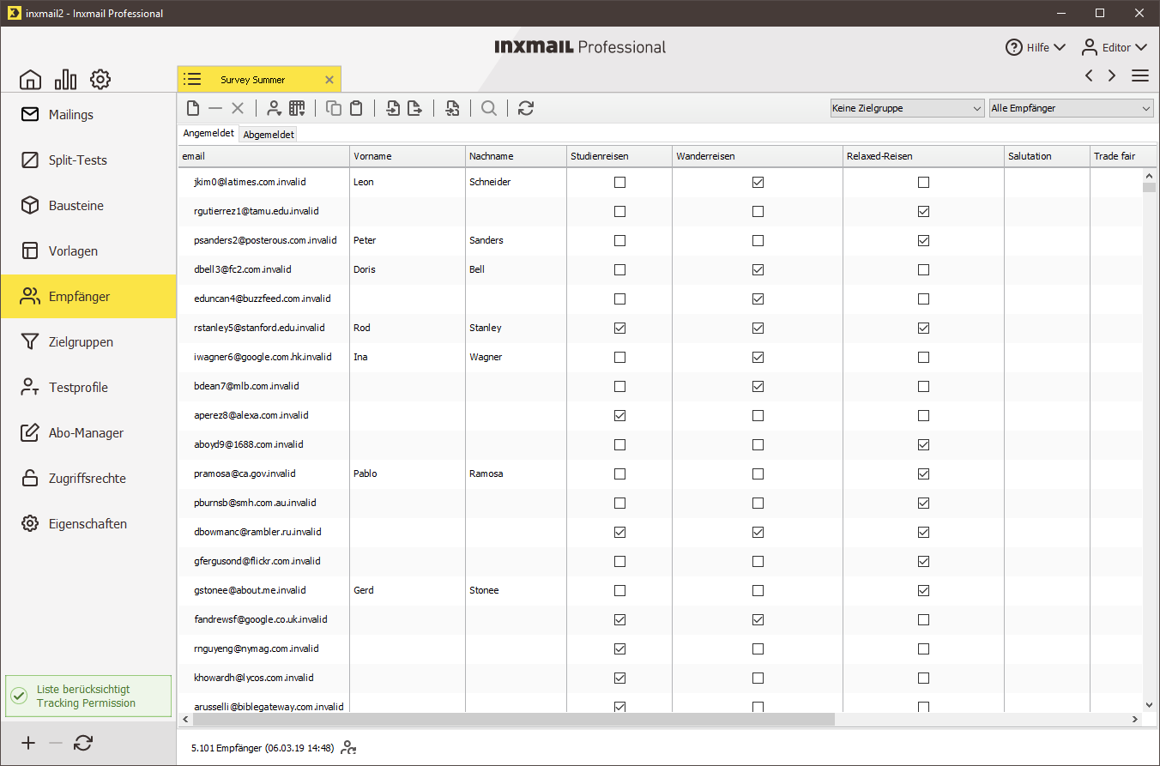Click the Salutation column header

[x=1047, y=156]
